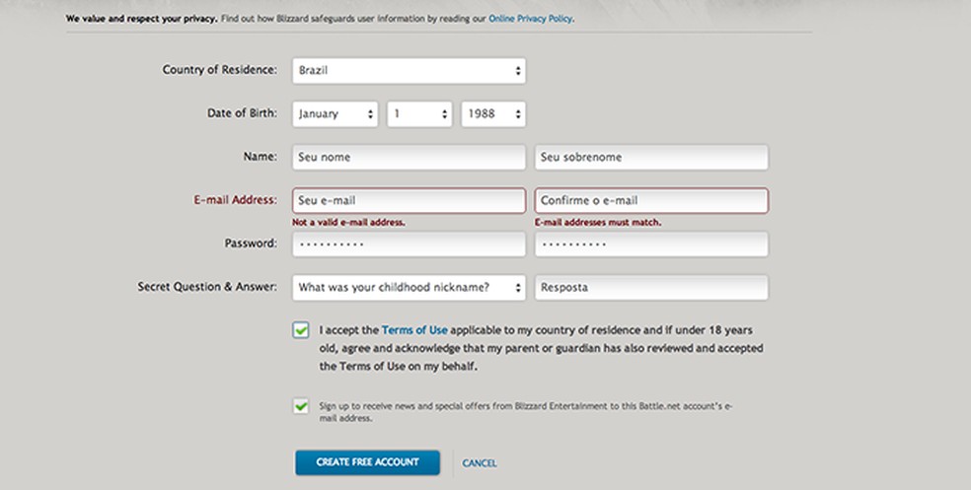Click the Create Free Account button
Image resolution: width=971 pixels, height=490 pixels.
pos(367,462)
